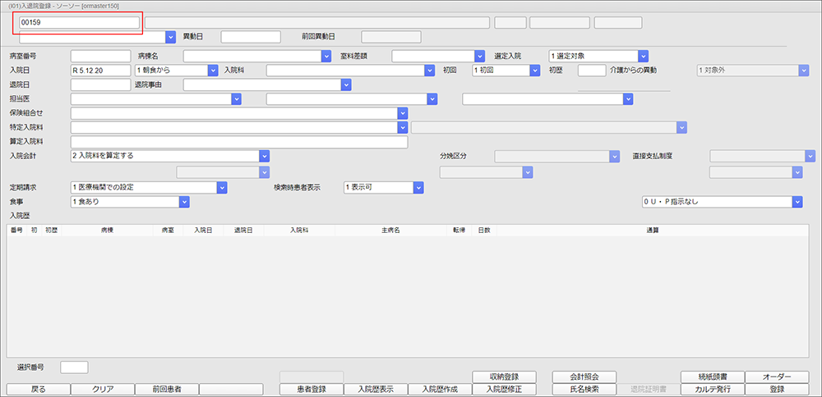The width and height of the screenshot is (822, 397).
Task: Expand the 入院科 dropdown
Action: 429,71
